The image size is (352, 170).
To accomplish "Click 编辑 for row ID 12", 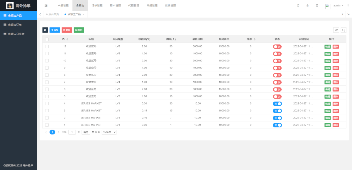I will click(327, 47).
